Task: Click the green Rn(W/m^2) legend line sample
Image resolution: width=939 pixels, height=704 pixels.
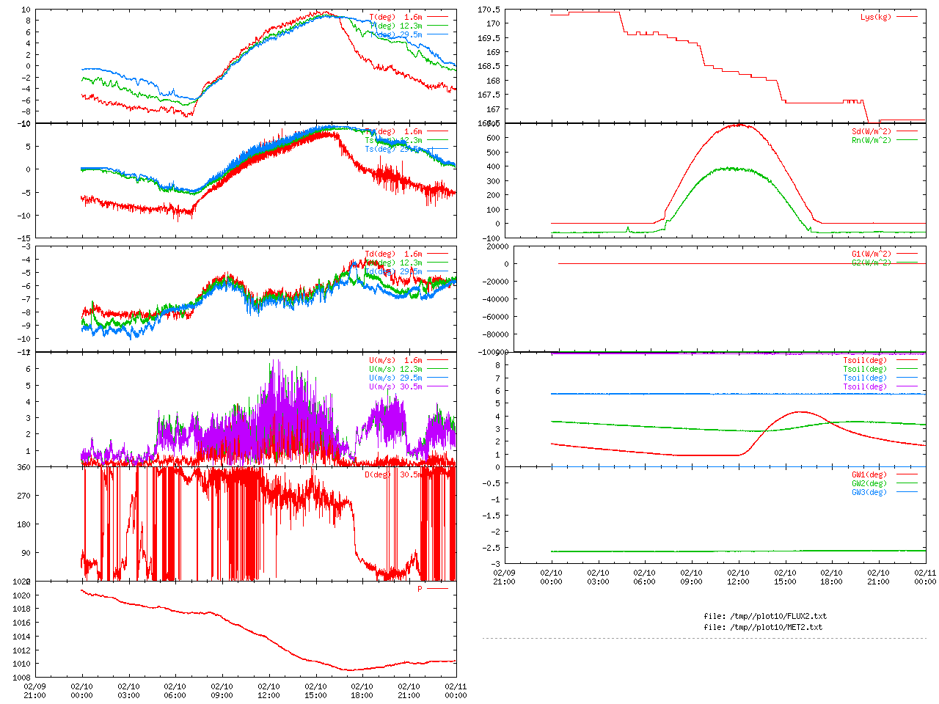Action: pyautogui.click(x=906, y=140)
